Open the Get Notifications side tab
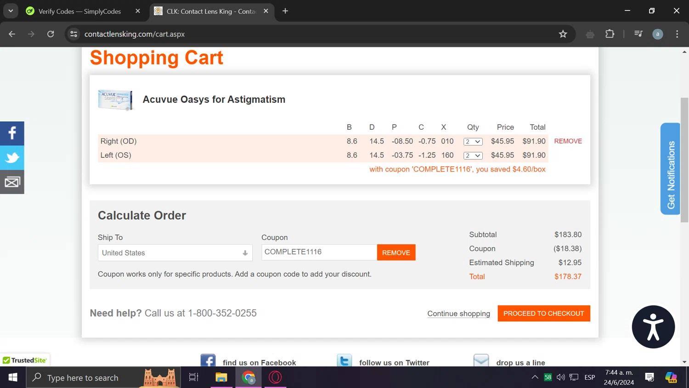689x388 pixels. [670, 169]
